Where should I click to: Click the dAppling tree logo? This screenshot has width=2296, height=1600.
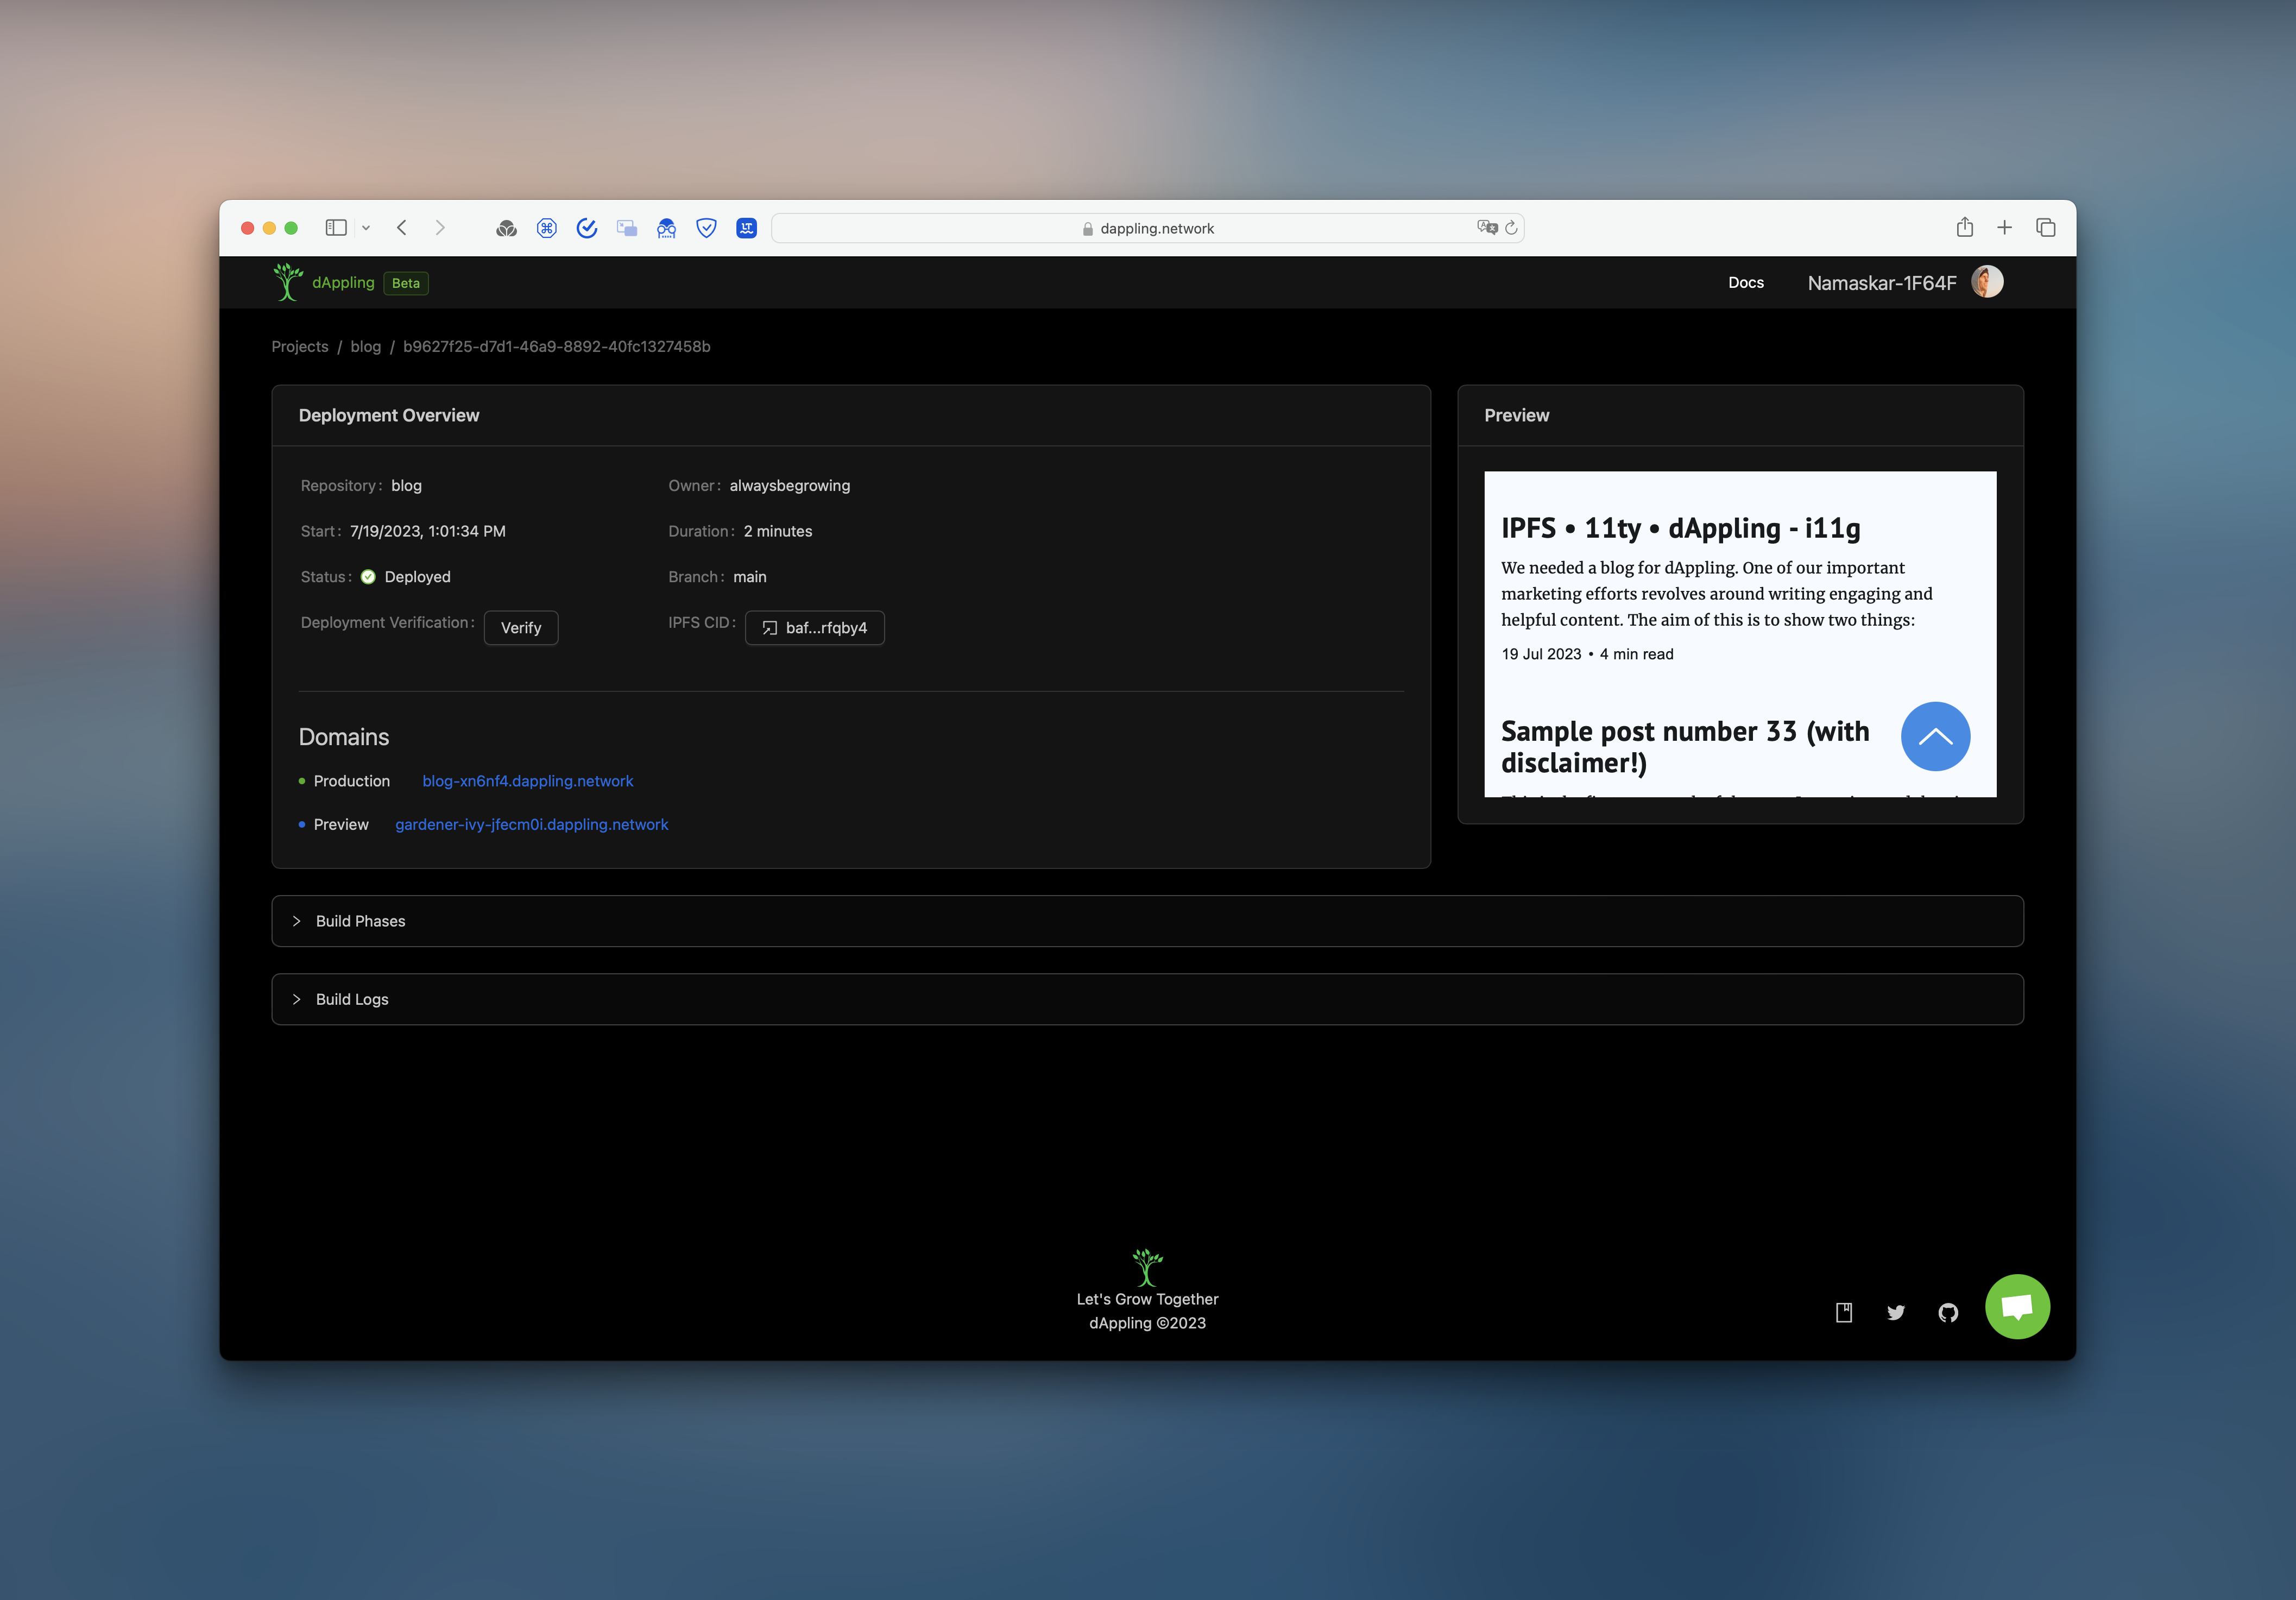coord(288,282)
